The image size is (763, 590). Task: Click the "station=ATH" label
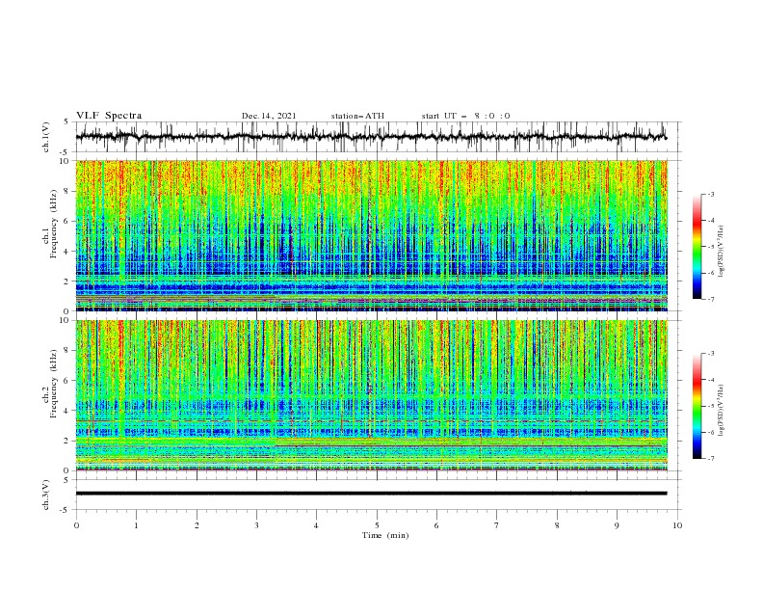[x=357, y=116]
